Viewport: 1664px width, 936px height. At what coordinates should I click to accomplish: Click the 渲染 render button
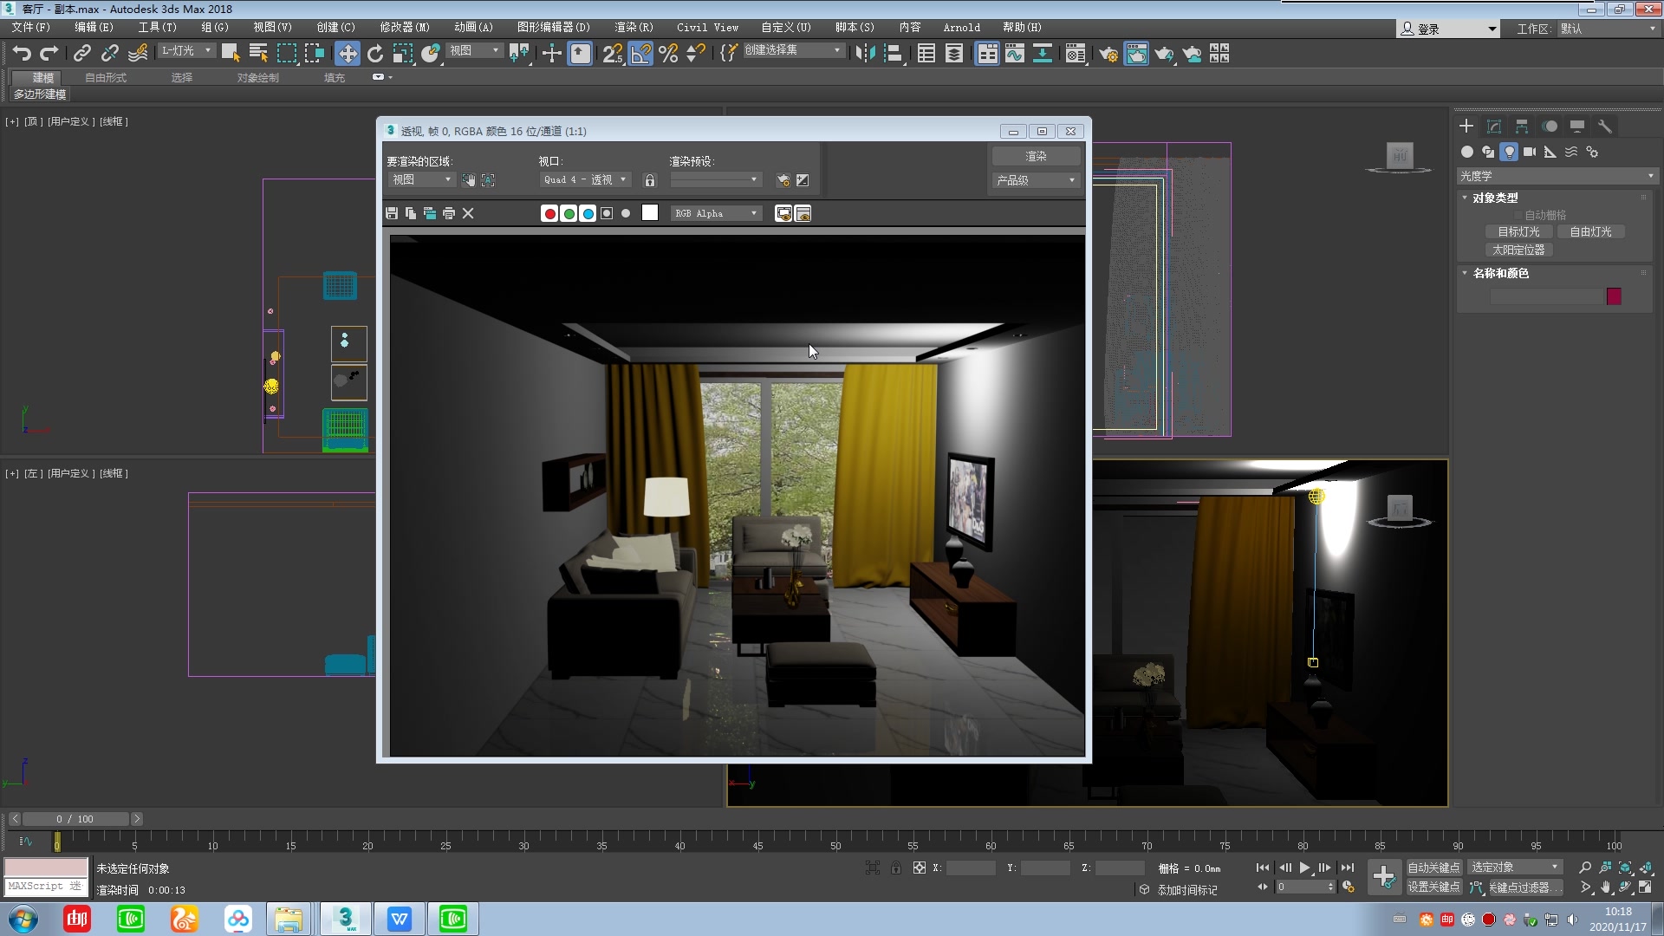click(1035, 156)
